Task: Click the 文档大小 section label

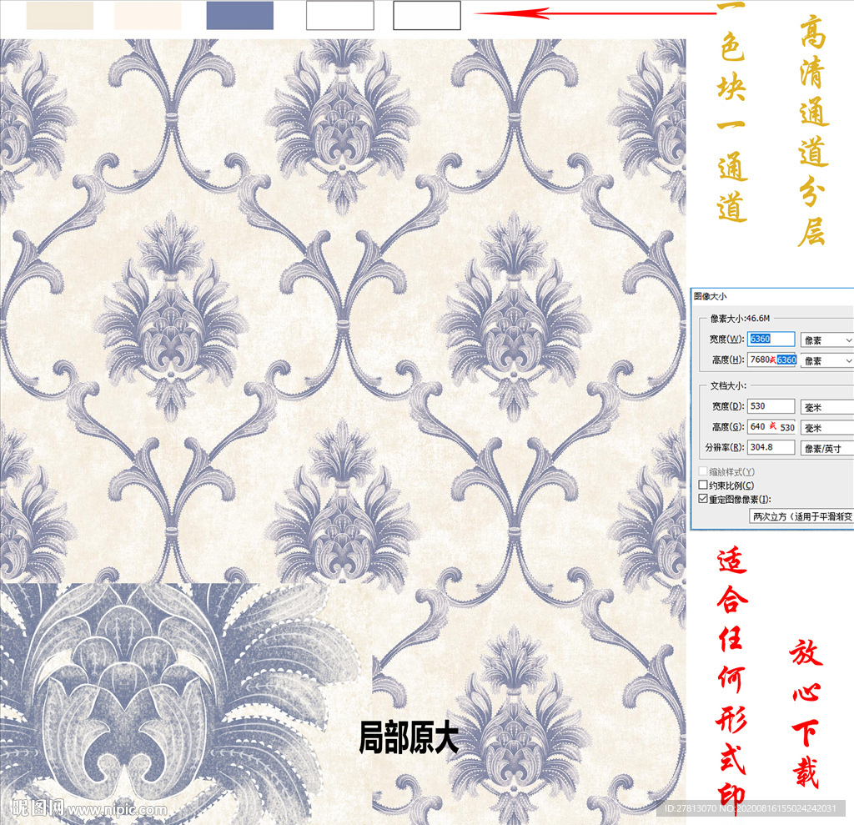Action: coord(728,385)
